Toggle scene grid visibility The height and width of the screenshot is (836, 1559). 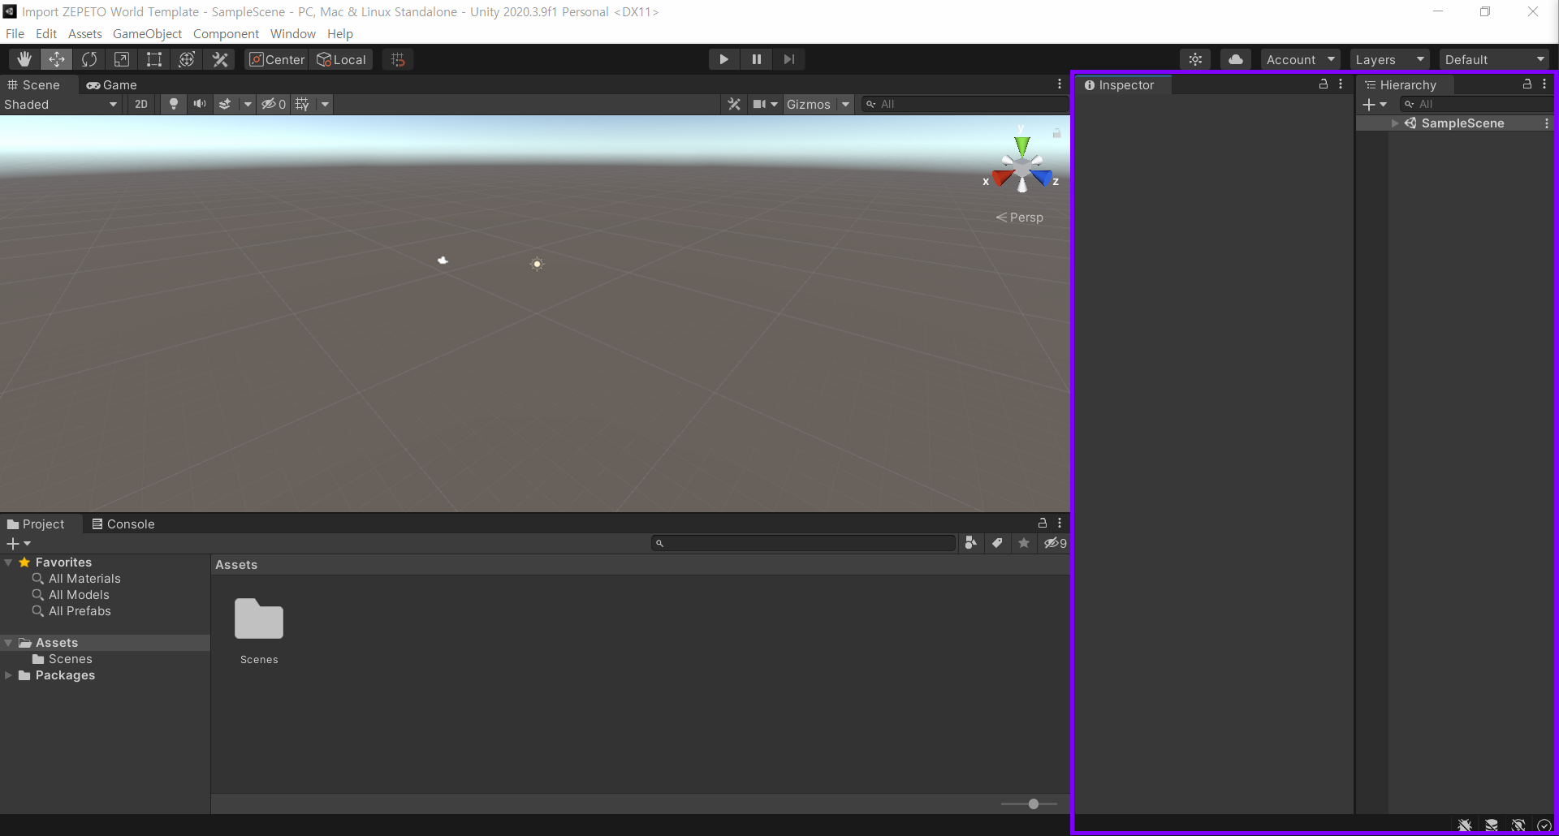coord(302,104)
